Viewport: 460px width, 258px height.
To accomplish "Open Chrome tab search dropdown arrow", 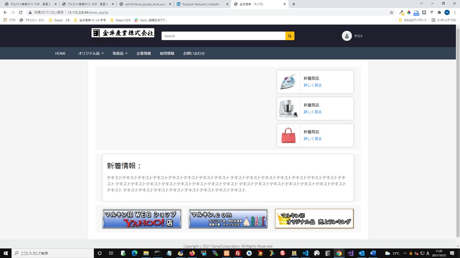I will click(x=421, y=4).
